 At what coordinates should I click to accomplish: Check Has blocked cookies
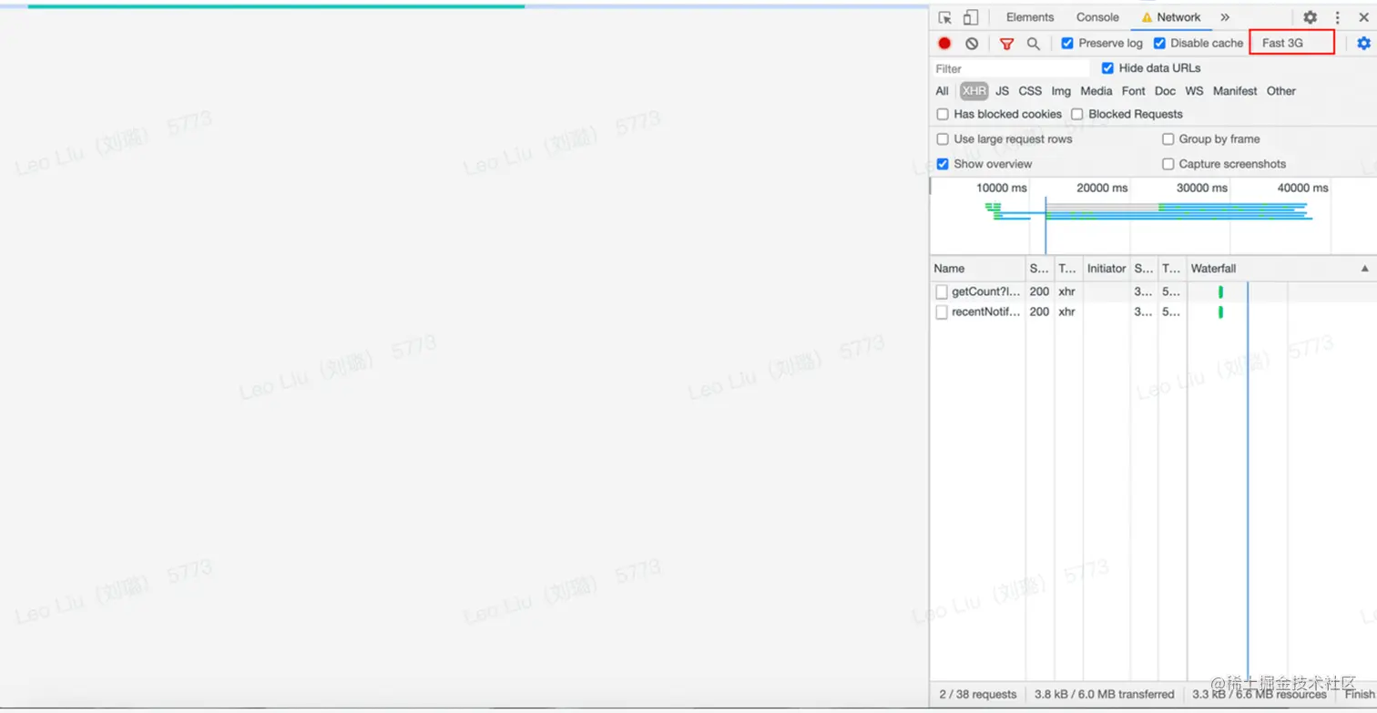click(x=943, y=114)
